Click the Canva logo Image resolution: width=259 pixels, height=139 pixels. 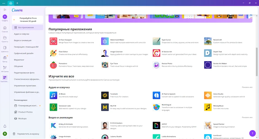pyautogui.click(x=17, y=10)
